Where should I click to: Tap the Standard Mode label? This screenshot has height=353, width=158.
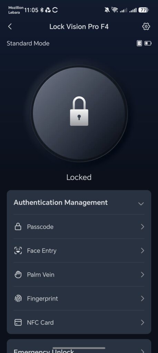coord(28,43)
